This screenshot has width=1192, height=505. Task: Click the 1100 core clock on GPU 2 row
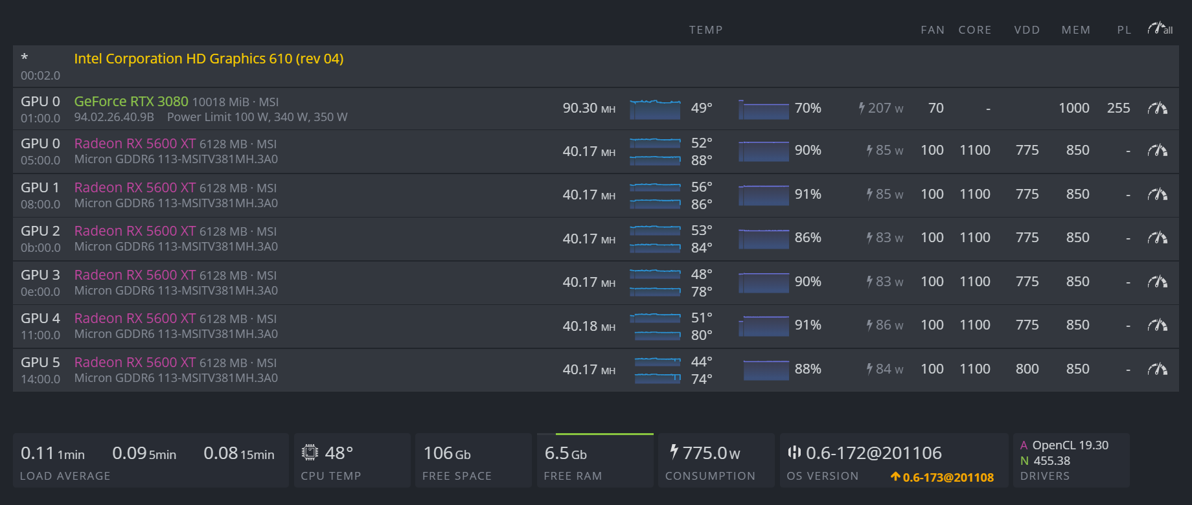point(975,238)
